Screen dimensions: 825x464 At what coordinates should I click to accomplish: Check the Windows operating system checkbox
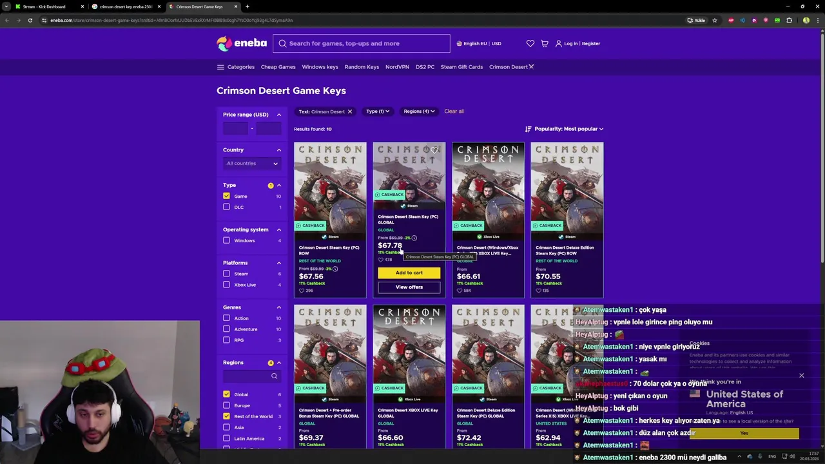(x=226, y=240)
